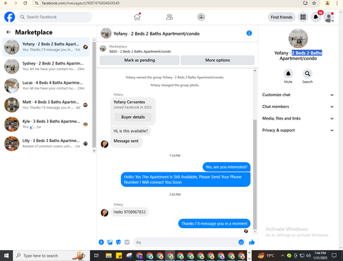Open Lucas - 4 Beds 4 Baths conversation
Viewport: 343px width, 261px height.
tap(46, 85)
